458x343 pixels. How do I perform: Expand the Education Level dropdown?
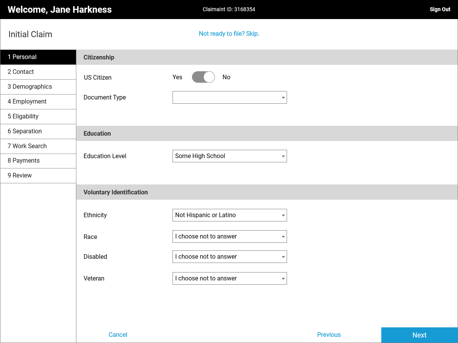click(229, 156)
